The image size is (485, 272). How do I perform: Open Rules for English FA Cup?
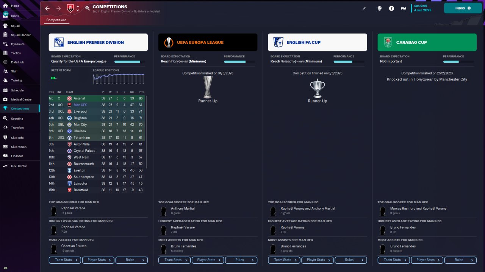(x=351, y=260)
